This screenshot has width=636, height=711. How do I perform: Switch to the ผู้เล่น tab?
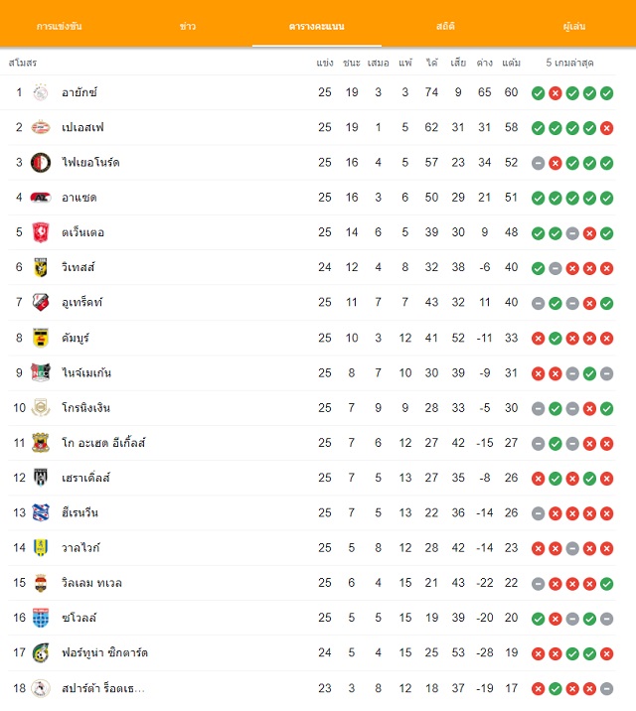click(573, 26)
